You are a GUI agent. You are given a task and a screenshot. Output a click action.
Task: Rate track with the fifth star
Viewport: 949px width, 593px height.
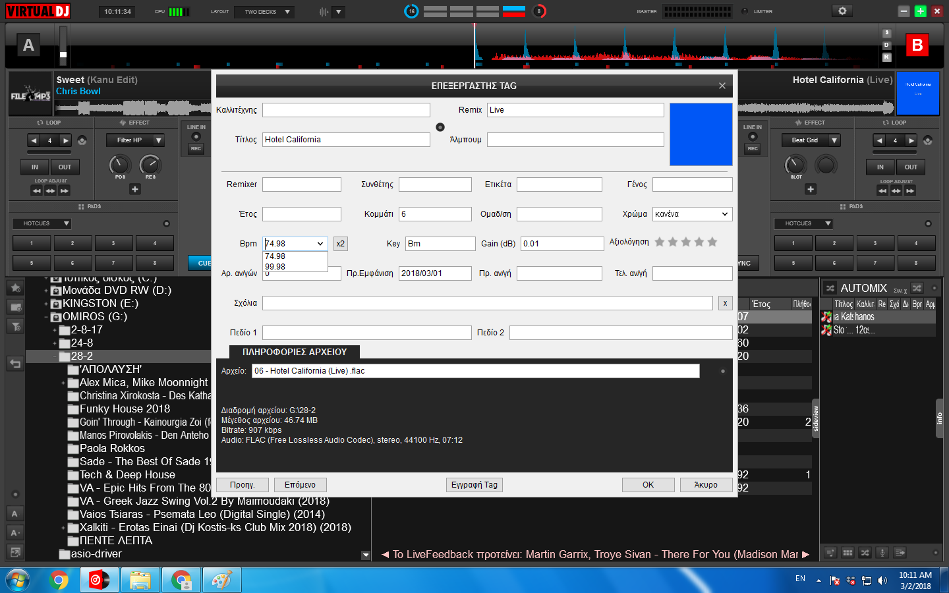point(712,242)
